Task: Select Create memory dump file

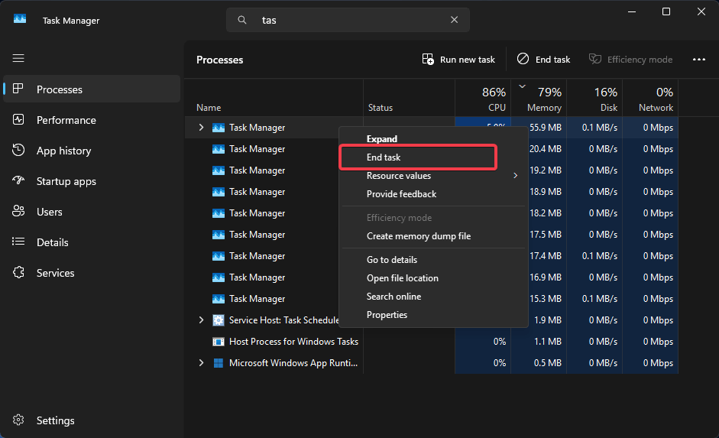Action: 419,236
